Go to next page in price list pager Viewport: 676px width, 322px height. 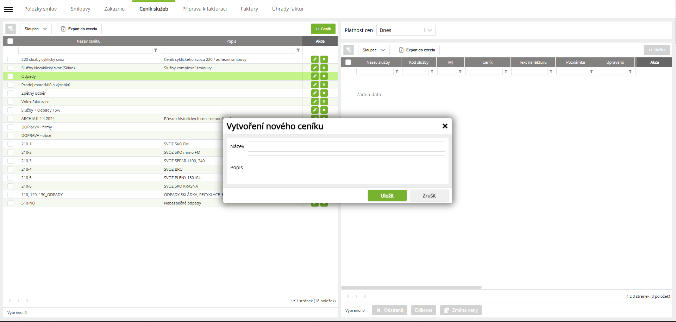tap(27, 301)
